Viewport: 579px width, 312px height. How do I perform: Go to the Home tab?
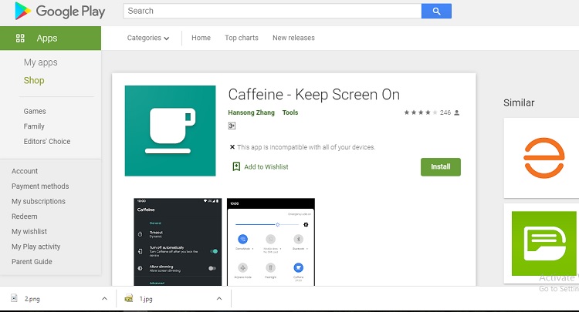tap(201, 38)
